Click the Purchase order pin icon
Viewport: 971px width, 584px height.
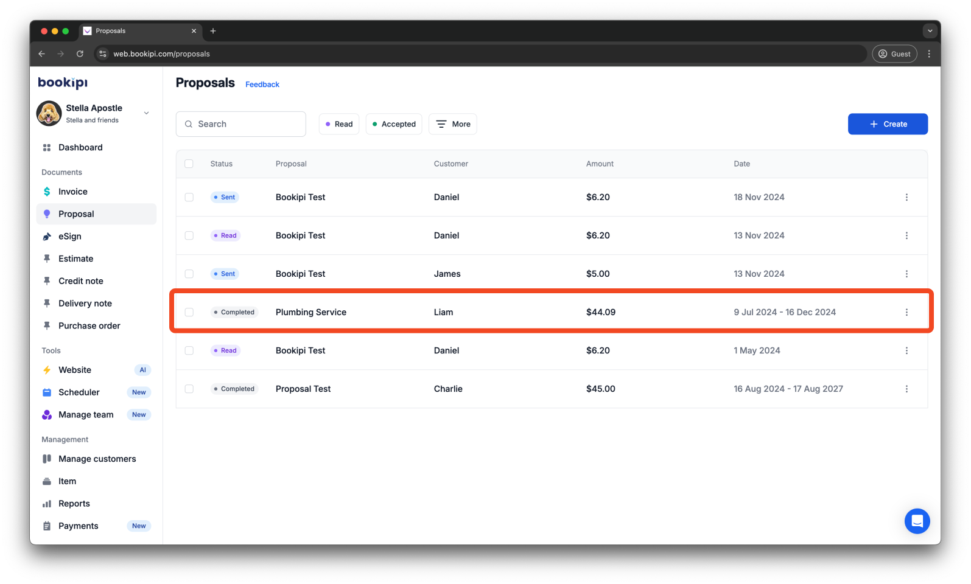47,325
